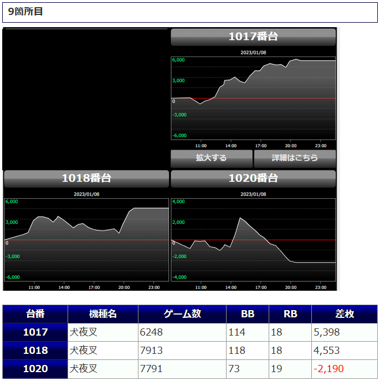Click 犬夜叉 in the 1018 row

84,351
